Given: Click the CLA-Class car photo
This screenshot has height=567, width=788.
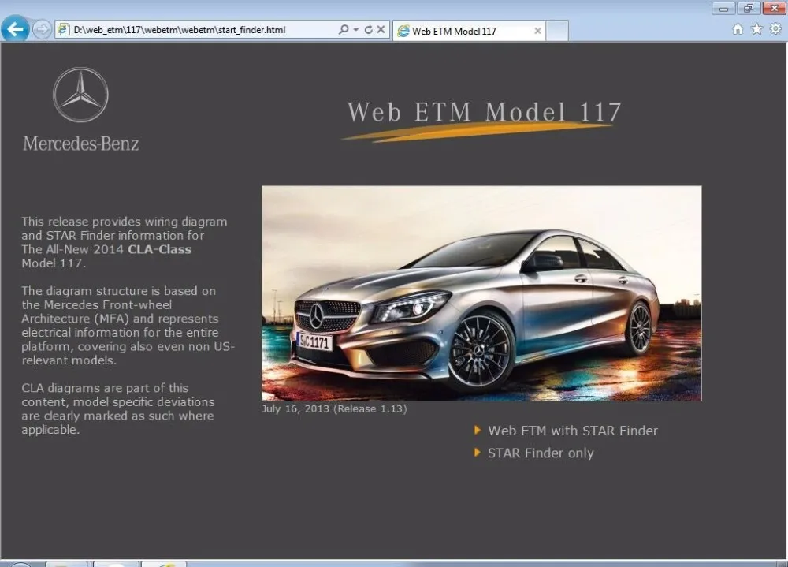Looking at the screenshot, I should (481, 293).
